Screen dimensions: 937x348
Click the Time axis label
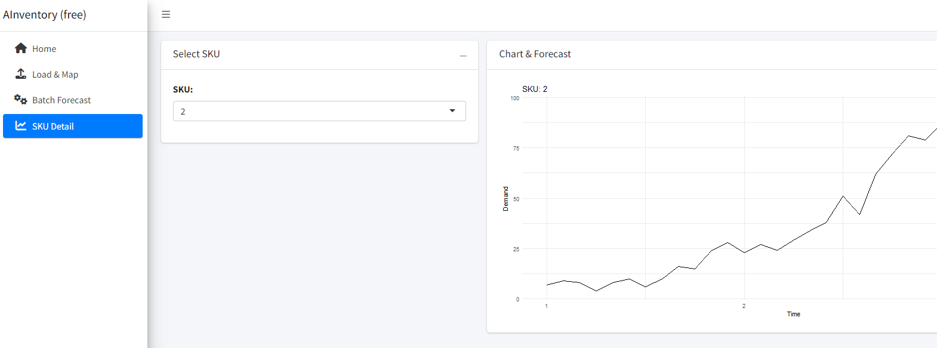coord(793,314)
